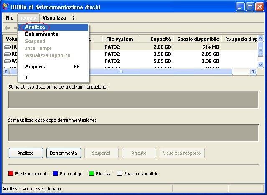
Task: Click the 2.05 GB free space cell
Action: point(210,54)
